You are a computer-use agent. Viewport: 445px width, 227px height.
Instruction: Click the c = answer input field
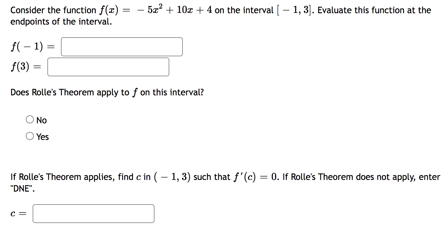click(93, 213)
